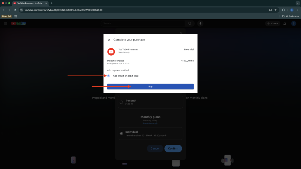The width and height of the screenshot is (301, 169).
Task: Close the Complete your purchase dialog
Action: pos(109,40)
